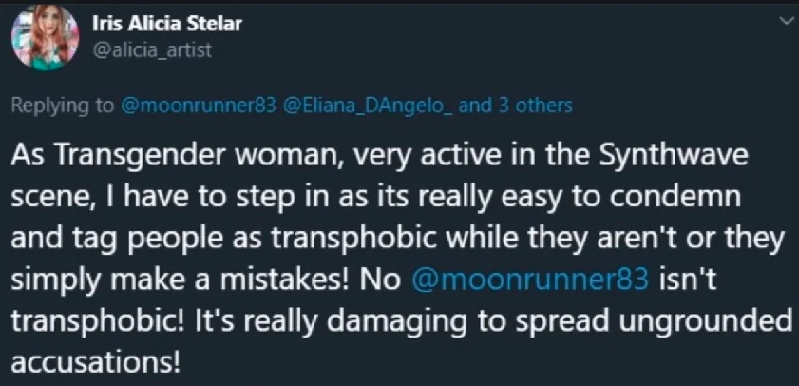Click Iris Alicia Stelar's profile avatar
Viewport: 799px width, 386px height.
(x=45, y=38)
